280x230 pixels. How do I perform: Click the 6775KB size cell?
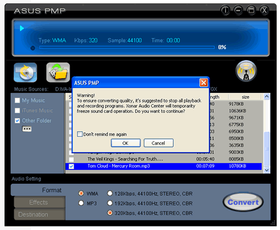[x=236, y=124]
